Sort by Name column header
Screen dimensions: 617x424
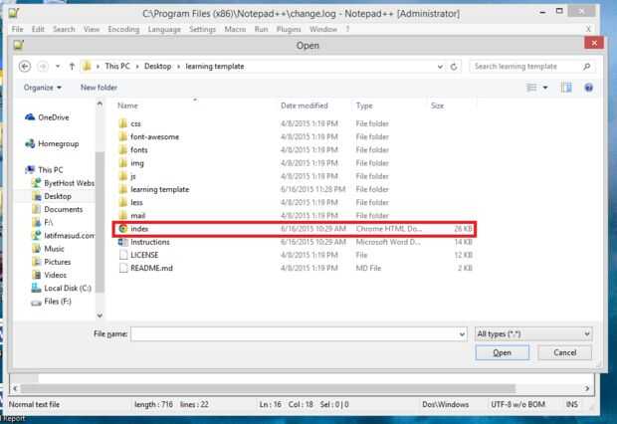127,106
